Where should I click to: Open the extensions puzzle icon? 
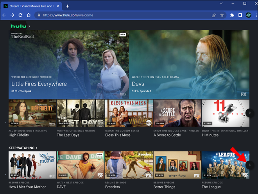tap(232, 15)
